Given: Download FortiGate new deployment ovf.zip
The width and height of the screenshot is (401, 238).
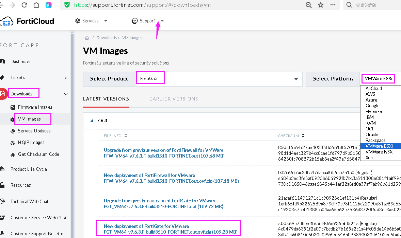Looking at the screenshot, I should click(171, 229).
